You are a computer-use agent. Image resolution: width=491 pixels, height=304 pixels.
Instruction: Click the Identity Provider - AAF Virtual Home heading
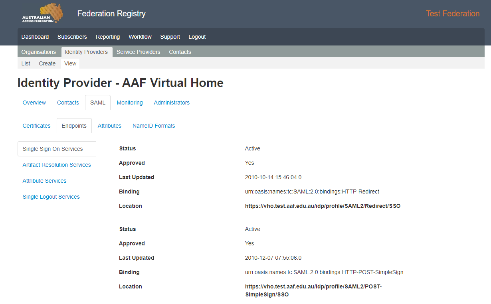click(x=121, y=83)
